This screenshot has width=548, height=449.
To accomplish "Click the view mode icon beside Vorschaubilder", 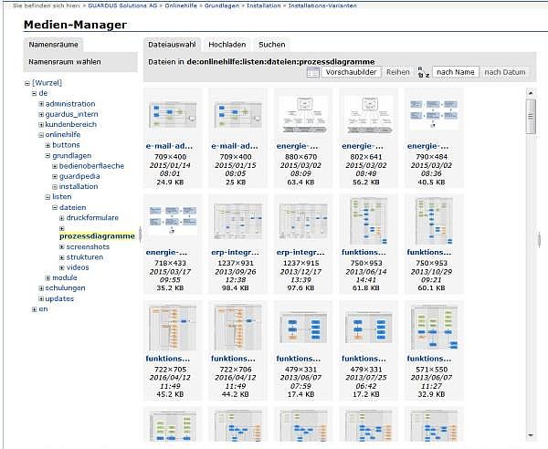I will [x=313, y=72].
